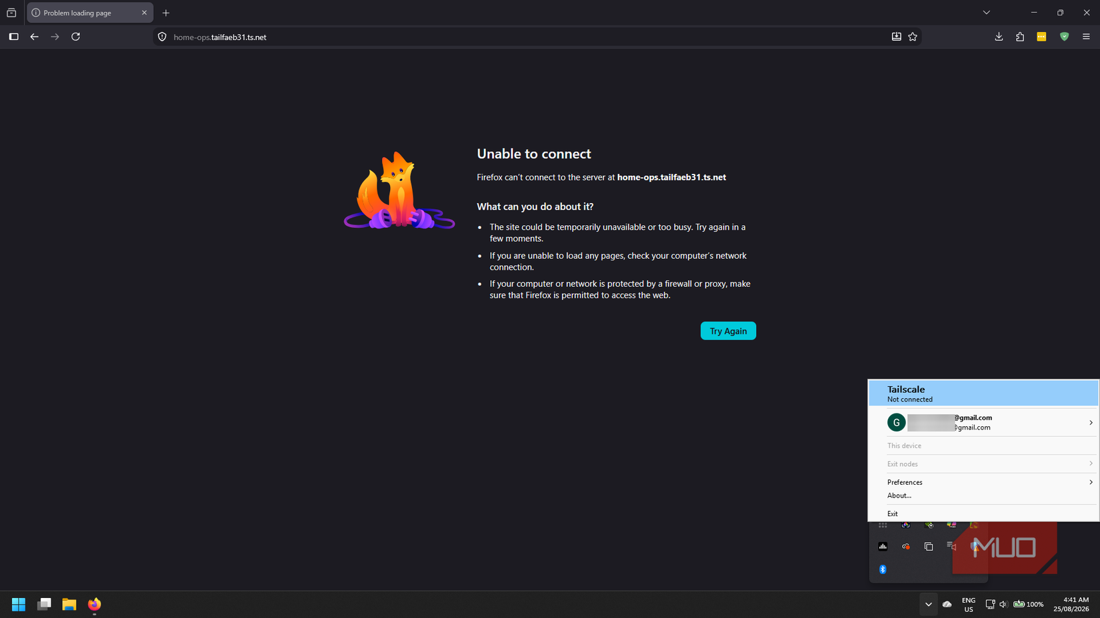The image size is (1100, 618).
Task: Click the yellow extension icon in toolbar
Action: point(1041,37)
